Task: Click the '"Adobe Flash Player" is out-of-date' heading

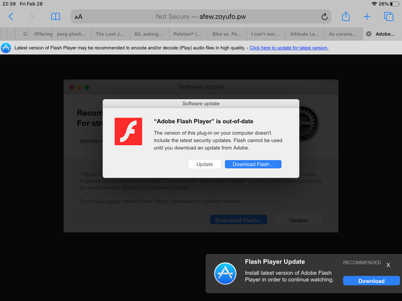Action: click(204, 121)
